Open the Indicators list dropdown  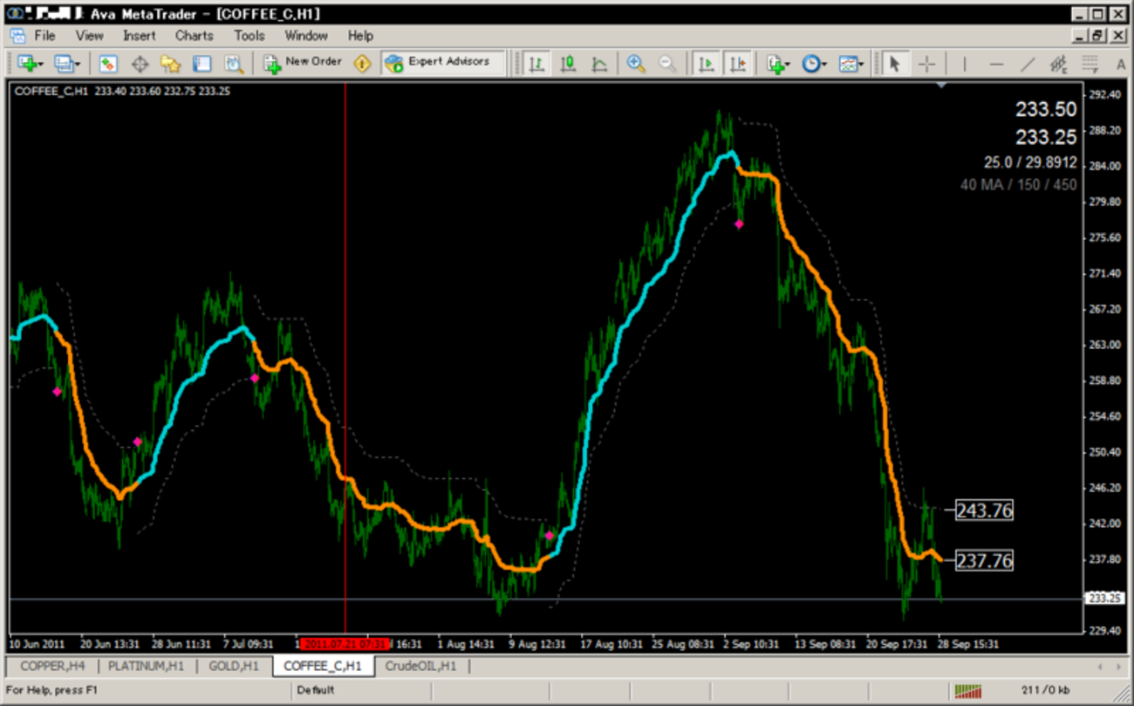click(777, 64)
